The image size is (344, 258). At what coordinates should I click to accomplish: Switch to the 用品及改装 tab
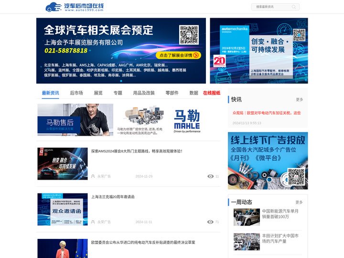pos(144,93)
